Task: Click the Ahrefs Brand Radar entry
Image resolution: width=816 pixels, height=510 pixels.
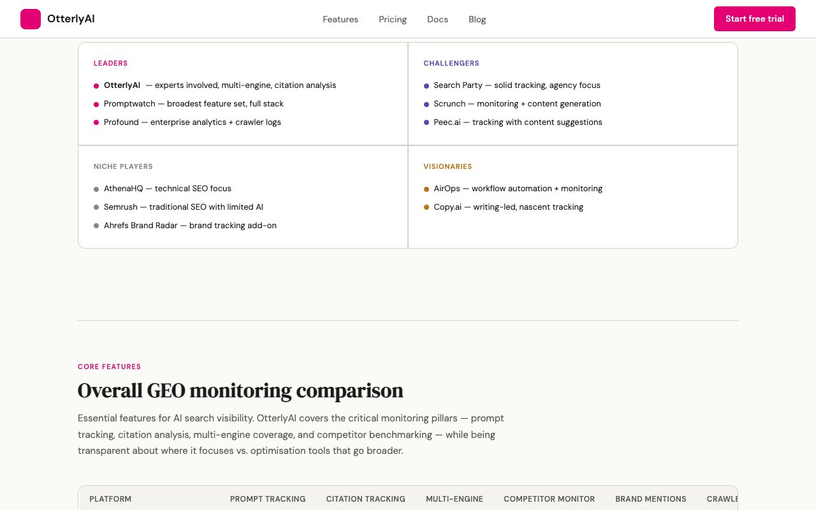Action: click(x=185, y=226)
